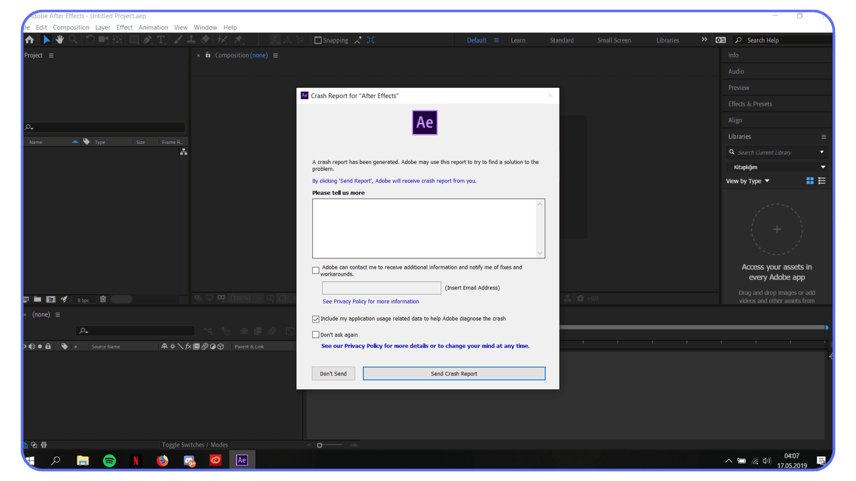Select the Puppet Pin tool
This screenshot has height=481, width=856.
coord(239,39)
